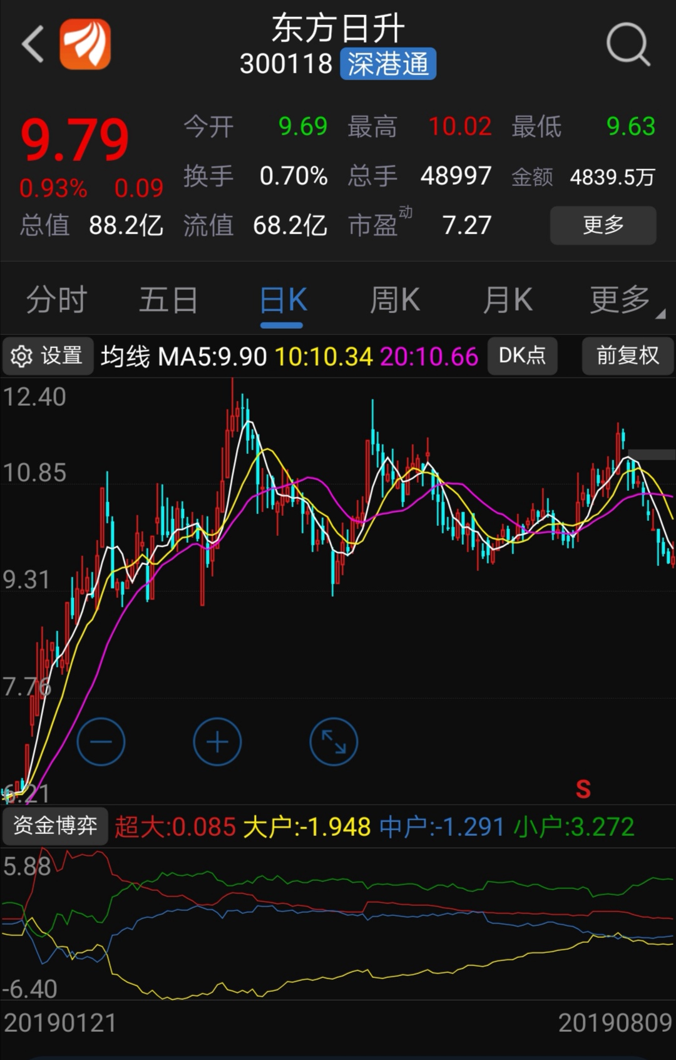
Task: Tap 市盈 value 7.27
Action: coord(467,225)
